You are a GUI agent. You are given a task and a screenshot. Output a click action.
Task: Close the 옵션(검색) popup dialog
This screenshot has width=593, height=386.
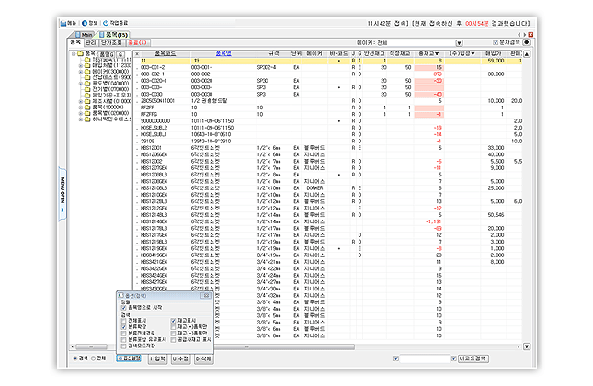[x=207, y=296]
